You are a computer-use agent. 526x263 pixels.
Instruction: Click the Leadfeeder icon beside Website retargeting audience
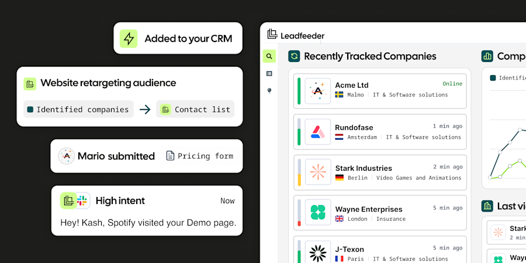[30, 84]
